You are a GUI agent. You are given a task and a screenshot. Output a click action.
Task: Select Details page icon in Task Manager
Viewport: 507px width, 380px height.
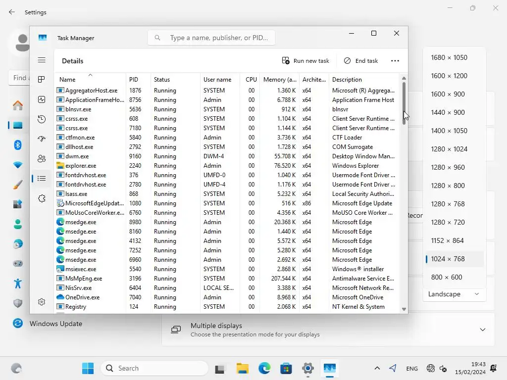(42, 178)
